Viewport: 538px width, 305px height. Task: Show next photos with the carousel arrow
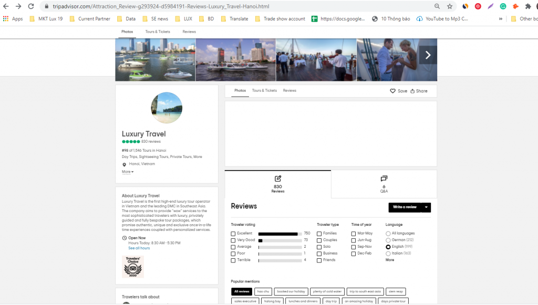(428, 55)
